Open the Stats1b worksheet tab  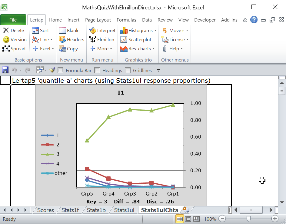click(x=96, y=210)
